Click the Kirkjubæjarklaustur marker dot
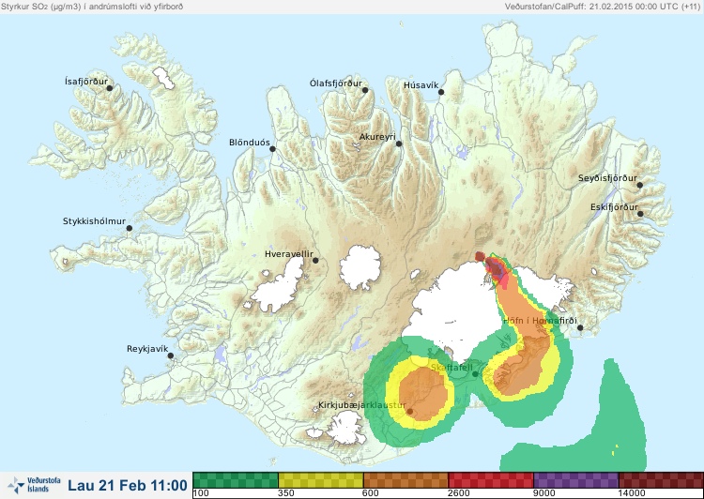704x499 pixels. coord(410,411)
